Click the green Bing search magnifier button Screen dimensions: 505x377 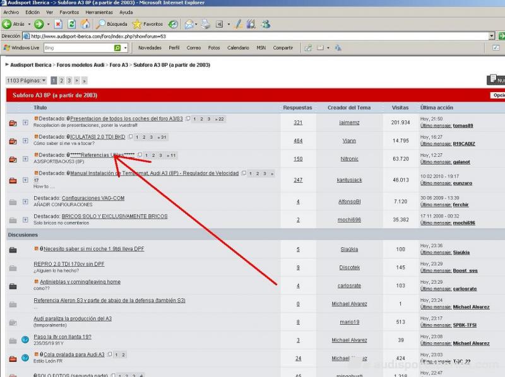click(x=117, y=48)
